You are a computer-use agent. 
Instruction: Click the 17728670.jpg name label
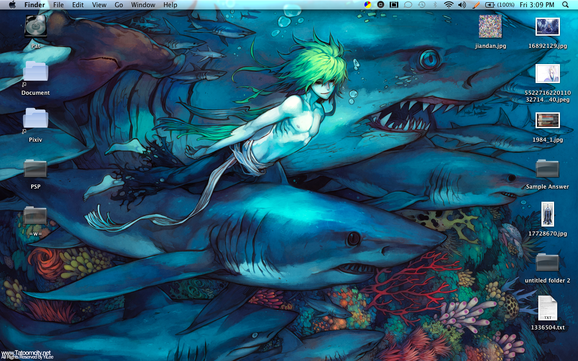click(x=548, y=234)
